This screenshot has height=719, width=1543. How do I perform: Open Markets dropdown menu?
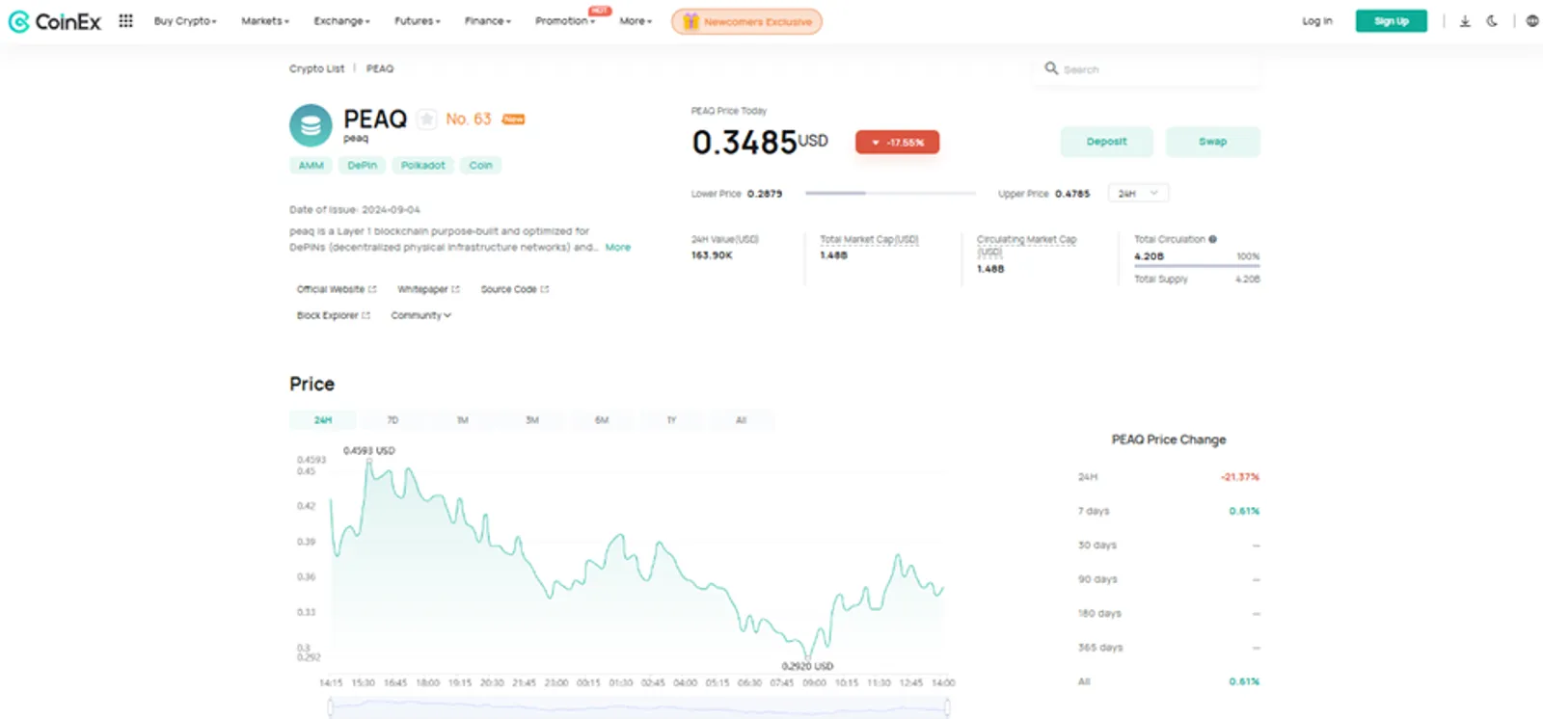(265, 21)
